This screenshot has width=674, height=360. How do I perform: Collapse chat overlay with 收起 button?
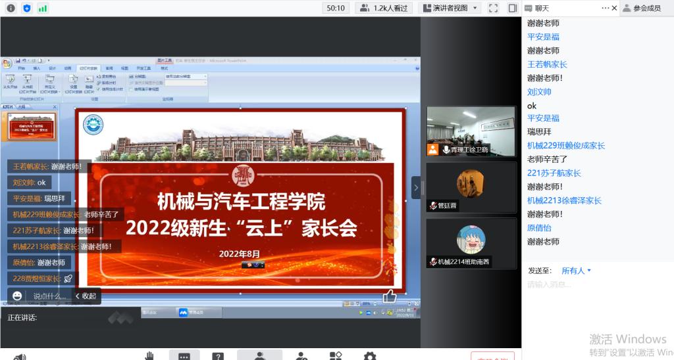tap(86, 296)
